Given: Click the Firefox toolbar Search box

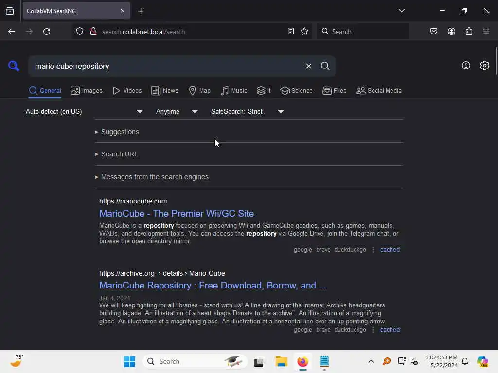Looking at the screenshot, I should (x=363, y=32).
